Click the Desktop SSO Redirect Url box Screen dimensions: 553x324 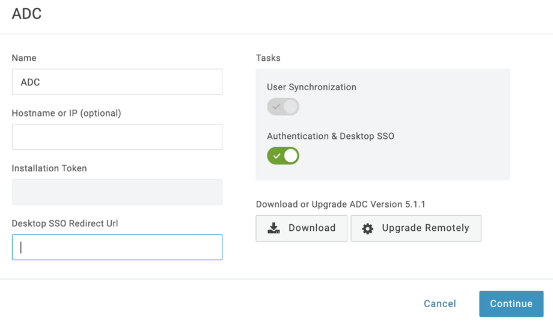point(117,248)
